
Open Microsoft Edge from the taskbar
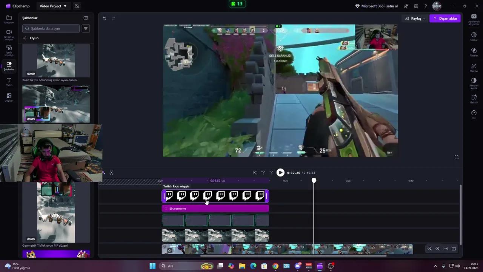pyautogui.click(x=253, y=266)
